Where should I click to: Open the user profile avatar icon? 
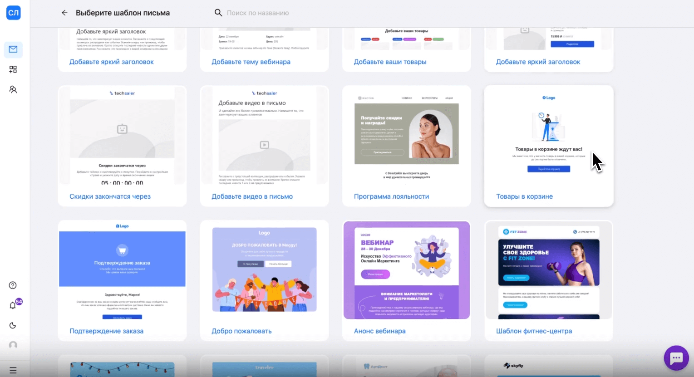[x=13, y=345]
